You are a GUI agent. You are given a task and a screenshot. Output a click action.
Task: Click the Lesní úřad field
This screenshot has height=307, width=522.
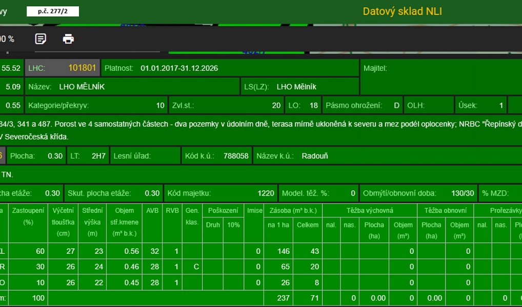coord(146,156)
